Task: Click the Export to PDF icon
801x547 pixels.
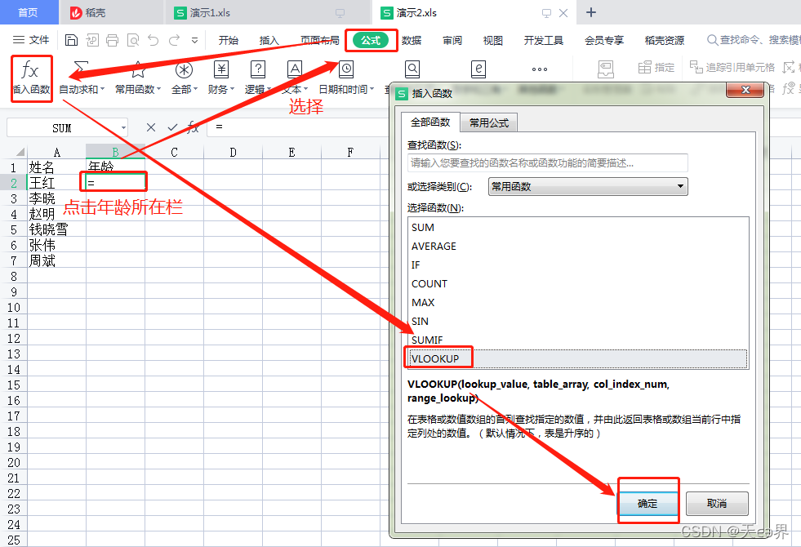Action: pos(92,40)
